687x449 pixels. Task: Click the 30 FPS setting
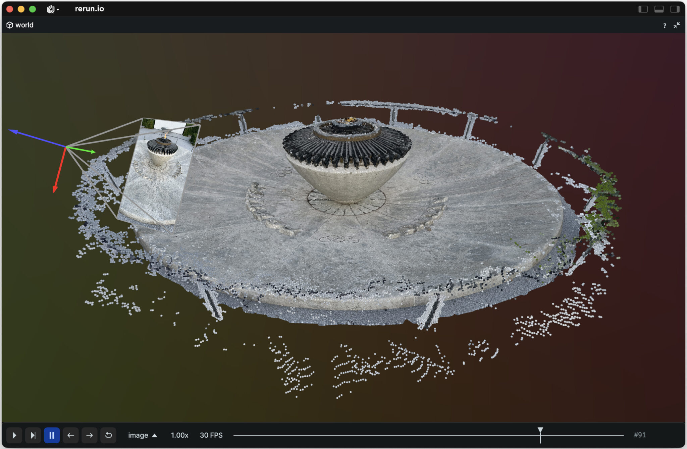point(211,435)
